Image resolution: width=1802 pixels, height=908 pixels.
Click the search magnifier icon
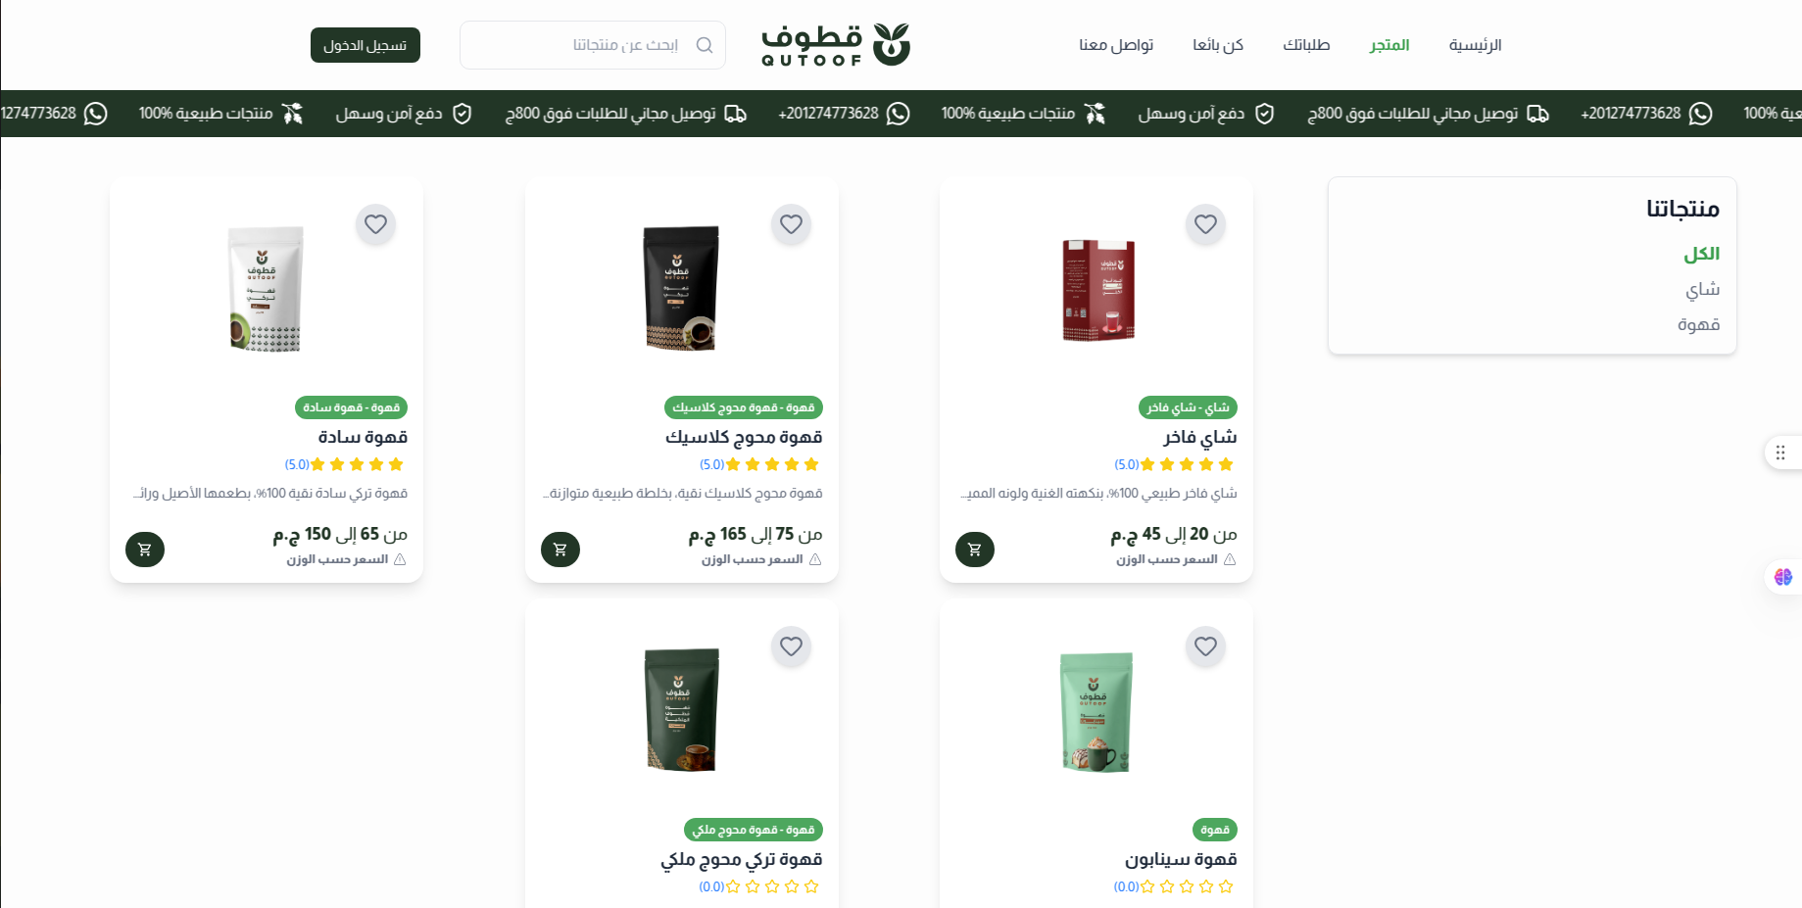point(704,45)
